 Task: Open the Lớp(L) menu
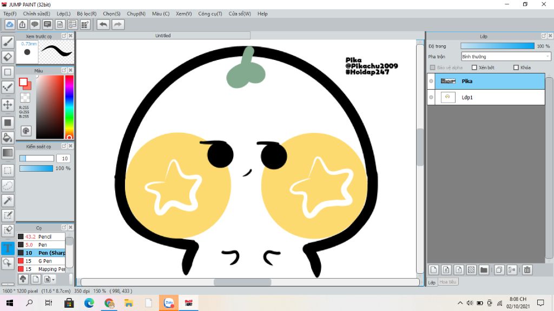point(64,13)
